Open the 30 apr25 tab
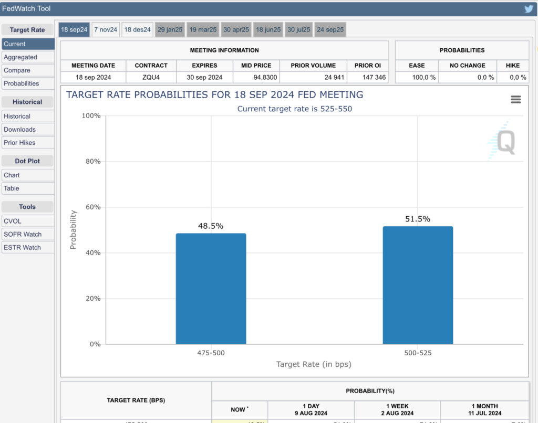This screenshot has width=538, height=423. pyautogui.click(x=236, y=29)
